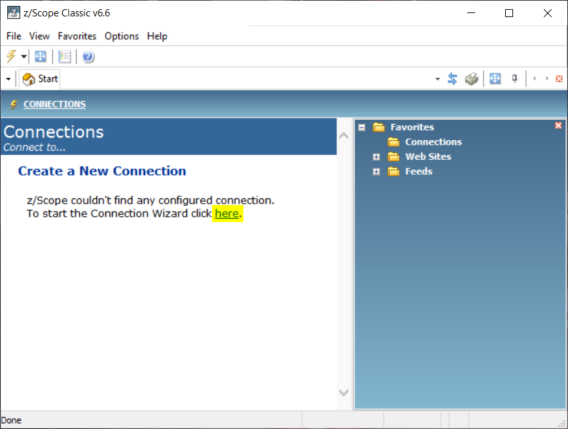Viewport: 568px width, 429px height.
Task: Close the Favorites side panel
Action: tap(558, 126)
